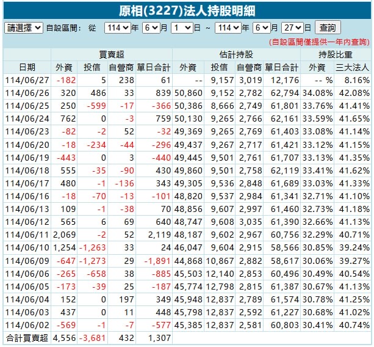Image resolution: width=374 pixels, height=347 pixels.
Task: Select the date cell 114/06/12
Action: tap(27, 222)
